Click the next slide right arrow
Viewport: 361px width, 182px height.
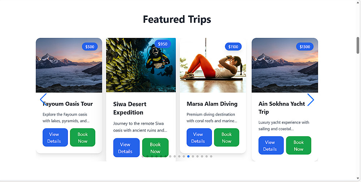(310, 100)
